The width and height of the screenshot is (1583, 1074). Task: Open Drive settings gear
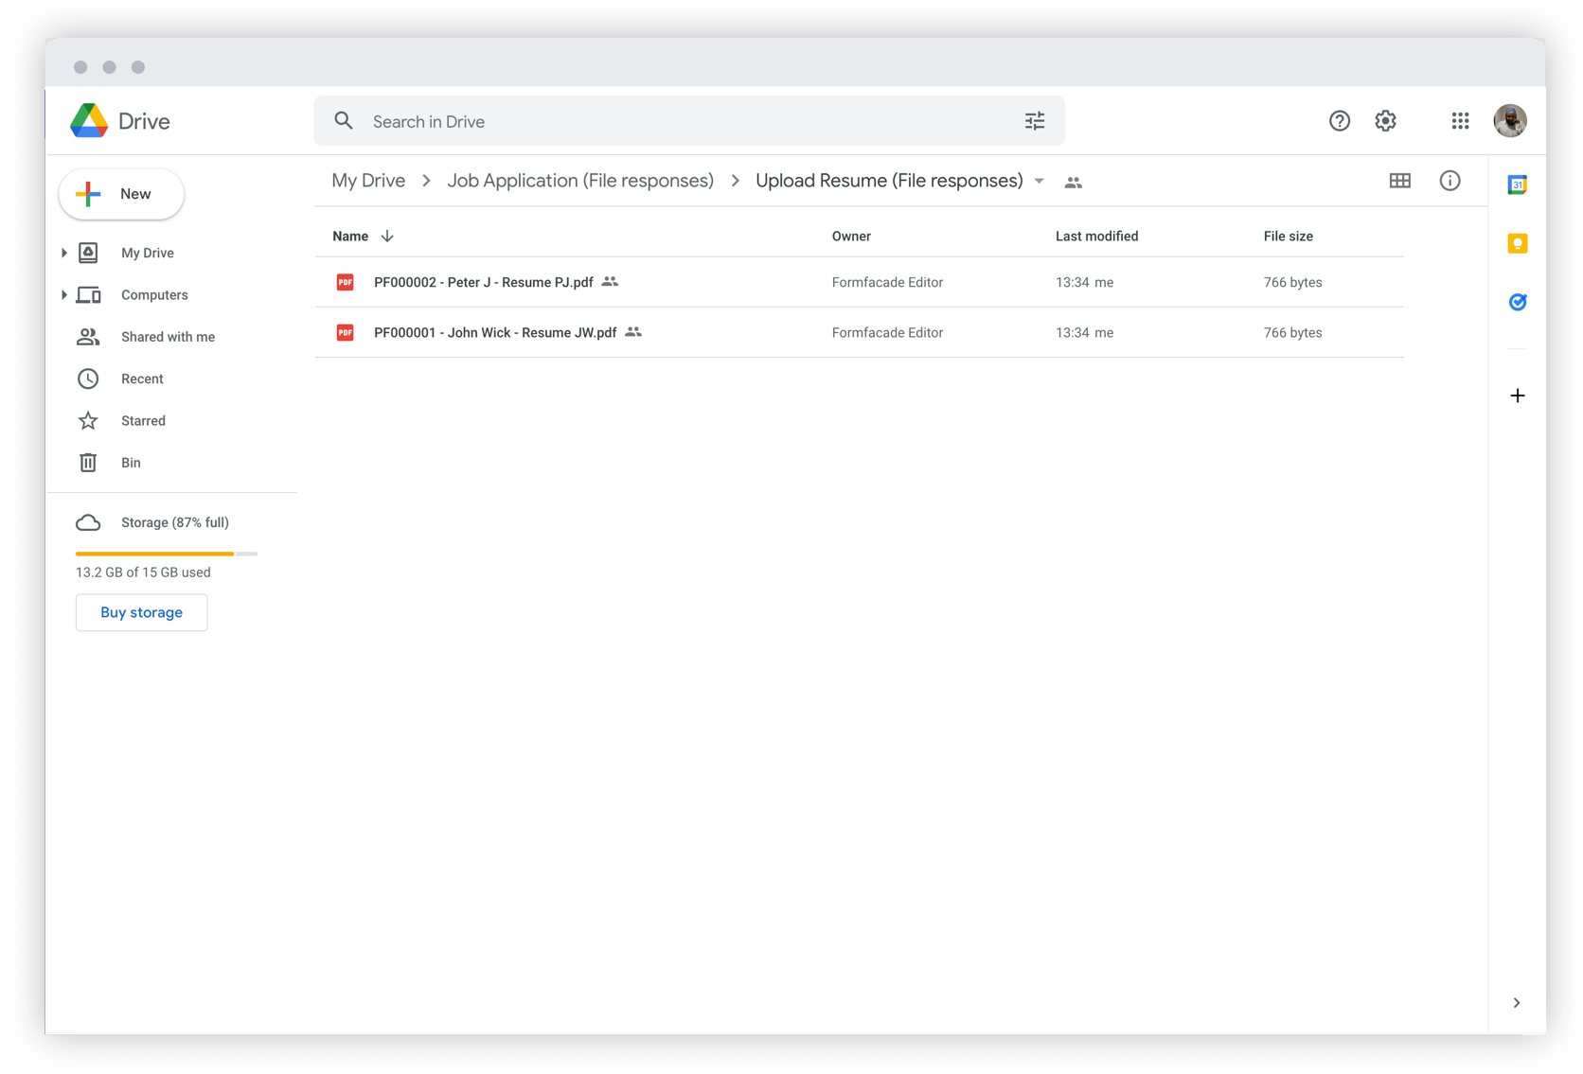pos(1385,121)
